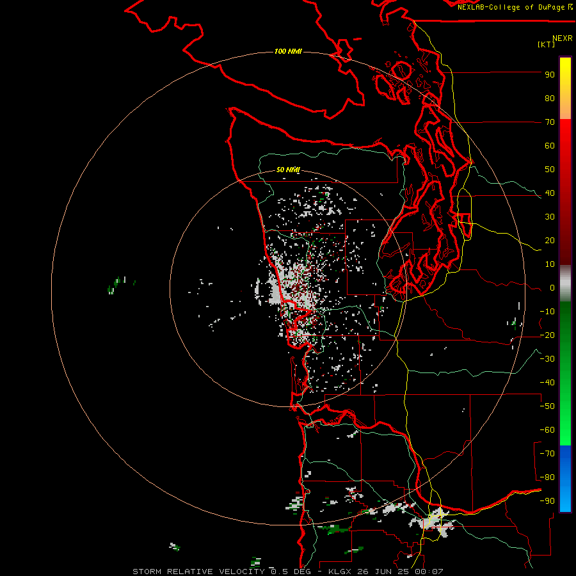Viewport: 576px width, 576px height.
Task: Click the -90 knot scale value
Action: 547,501
